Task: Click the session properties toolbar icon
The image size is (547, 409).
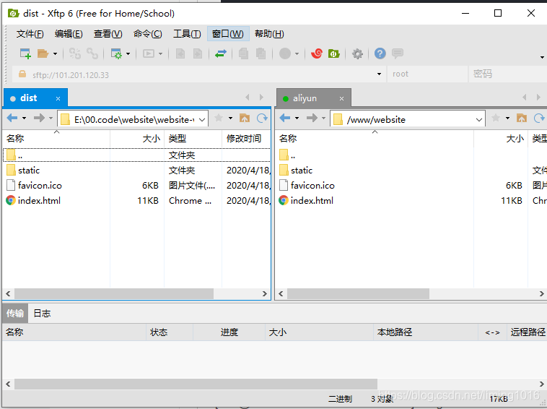Action: click(116, 53)
